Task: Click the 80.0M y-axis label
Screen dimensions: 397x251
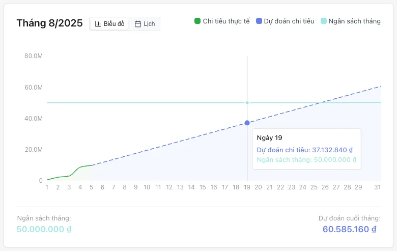Action: click(34, 56)
